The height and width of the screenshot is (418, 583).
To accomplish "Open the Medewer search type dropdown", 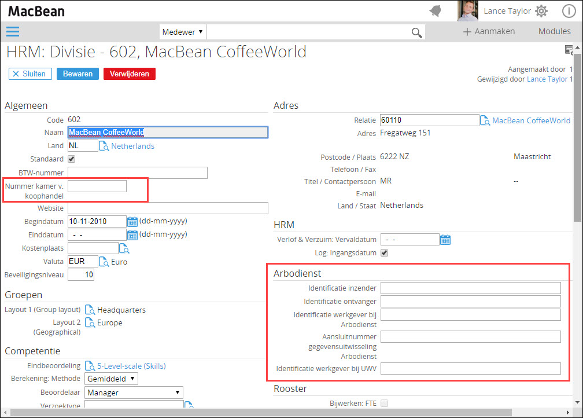I will point(182,32).
